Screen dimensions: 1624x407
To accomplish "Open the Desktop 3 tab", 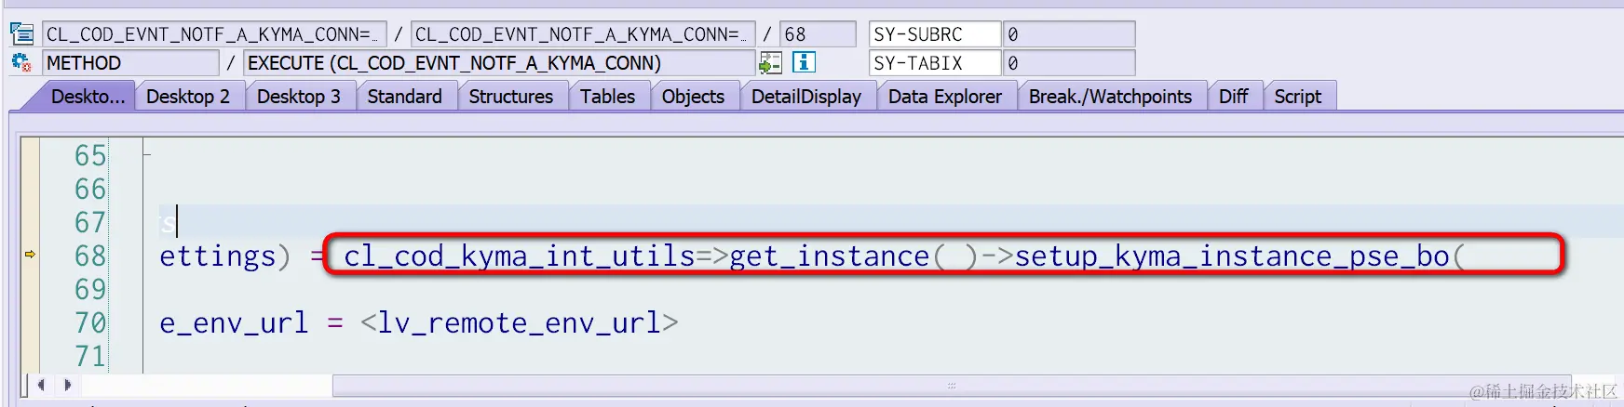I will 299,97.
